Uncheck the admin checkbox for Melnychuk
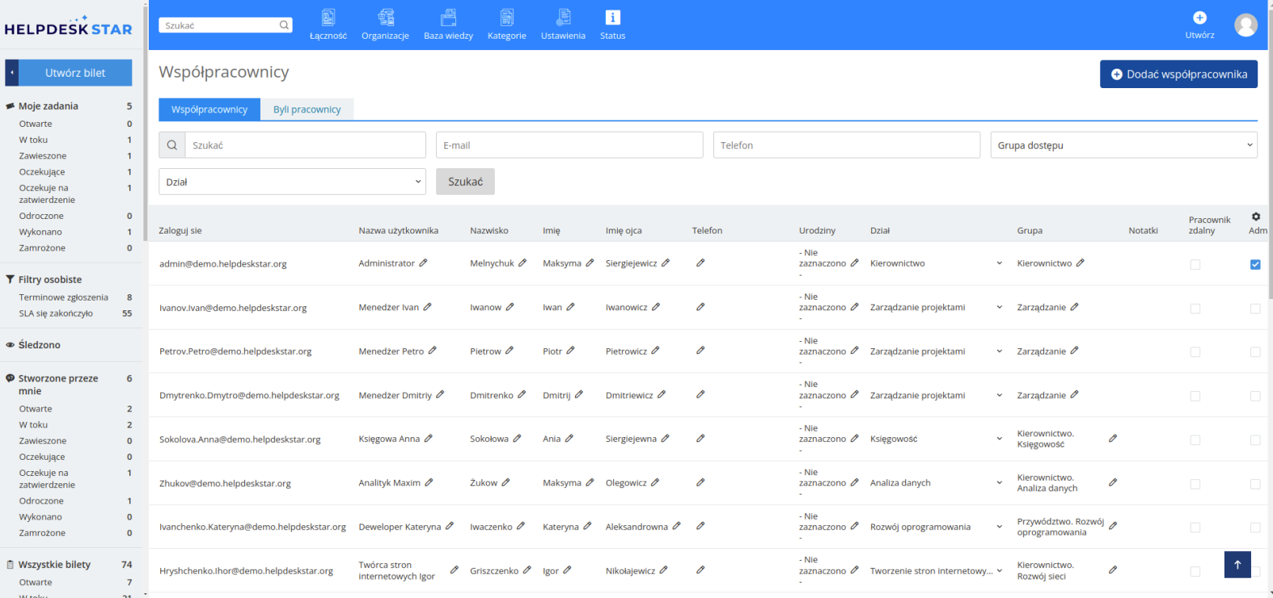The height and width of the screenshot is (598, 1273). 1255,264
